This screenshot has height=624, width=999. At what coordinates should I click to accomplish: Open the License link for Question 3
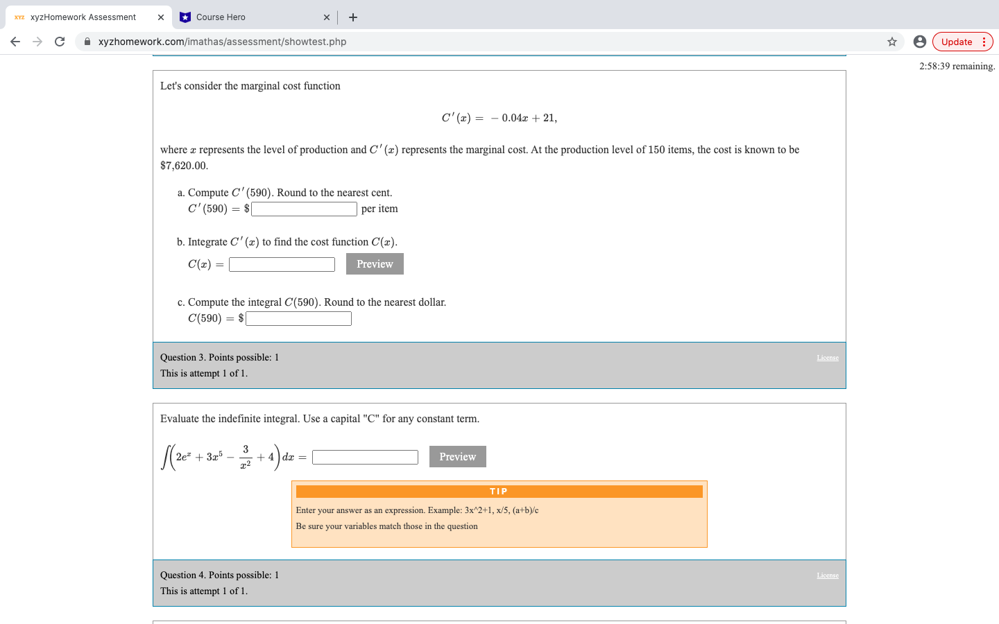[x=828, y=357]
